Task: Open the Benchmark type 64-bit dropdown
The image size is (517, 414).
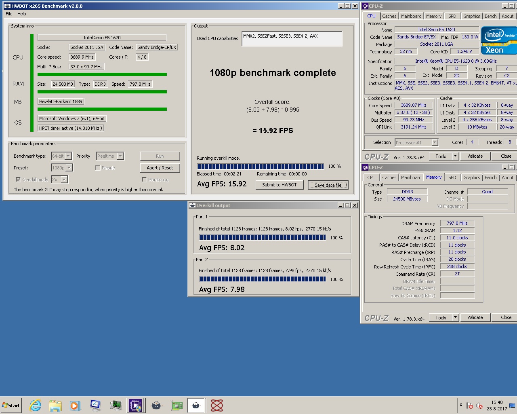Action: [61, 156]
